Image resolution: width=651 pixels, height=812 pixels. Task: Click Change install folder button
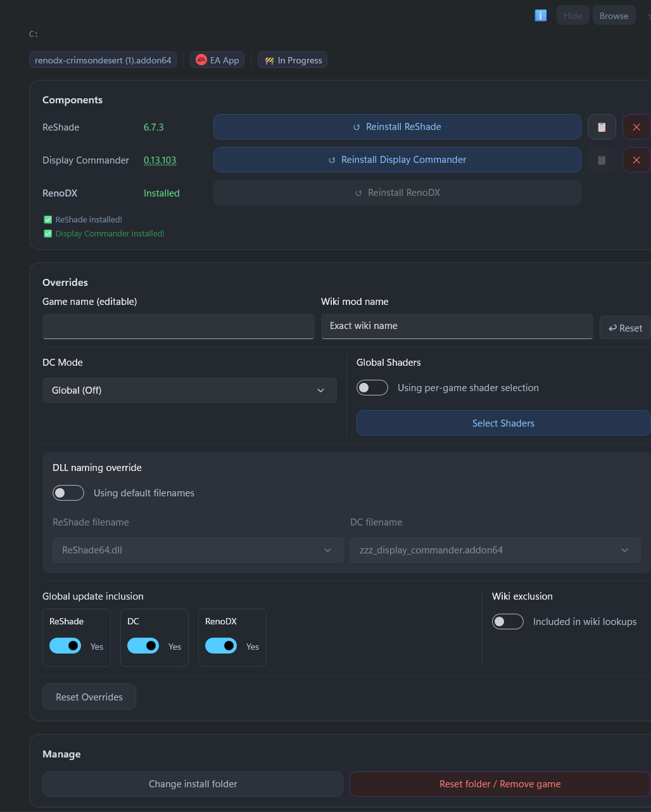point(193,784)
